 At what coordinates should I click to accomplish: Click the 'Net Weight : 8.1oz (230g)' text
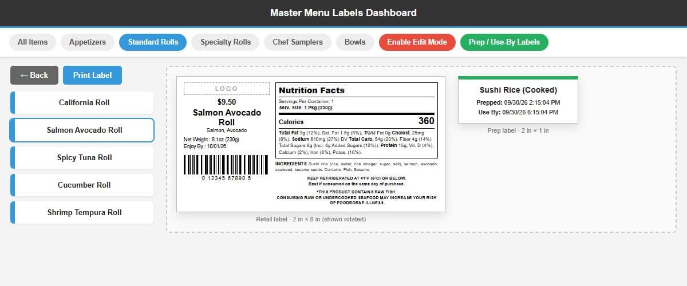click(211, 140)
